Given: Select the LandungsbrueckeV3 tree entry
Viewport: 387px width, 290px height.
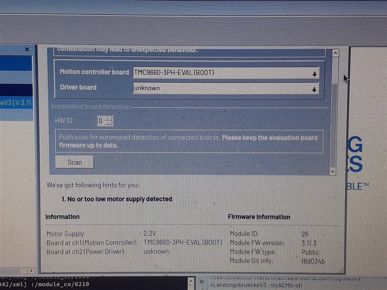Looking at the screenshot, I should 16,103.
